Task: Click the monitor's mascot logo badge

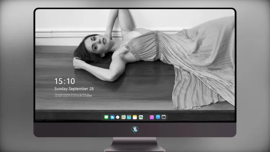Action: (135, 130)
